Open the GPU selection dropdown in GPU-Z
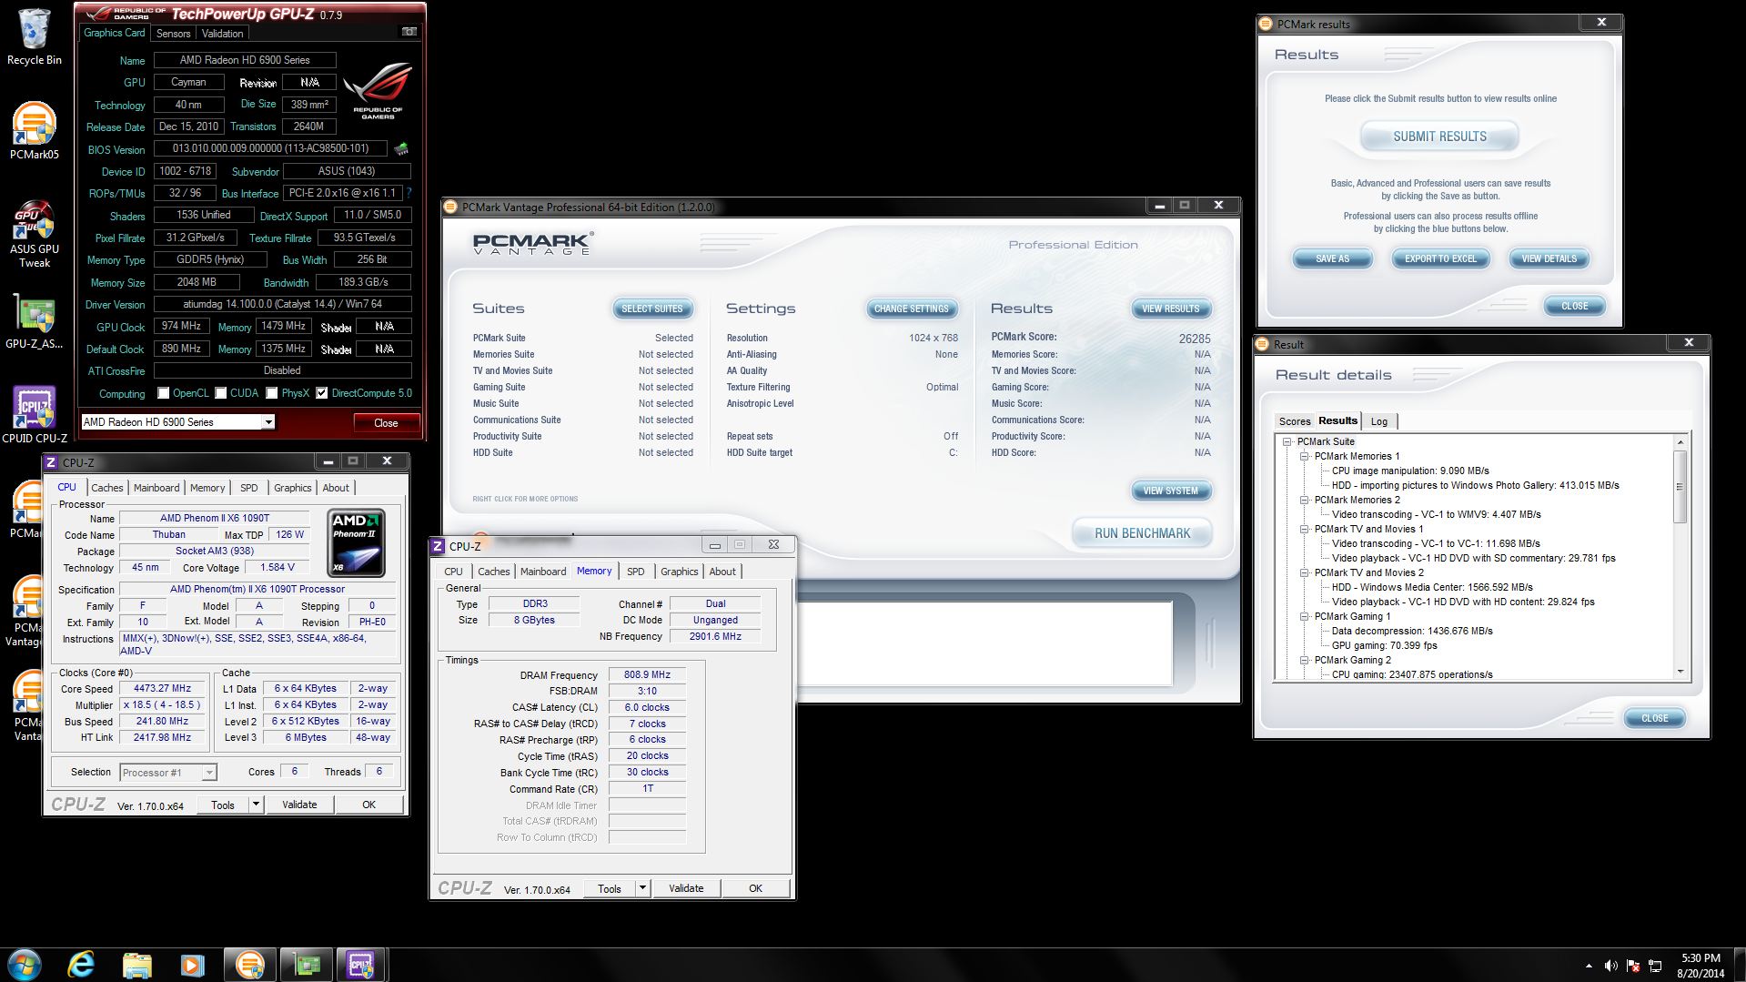 [x=268, y=422]
